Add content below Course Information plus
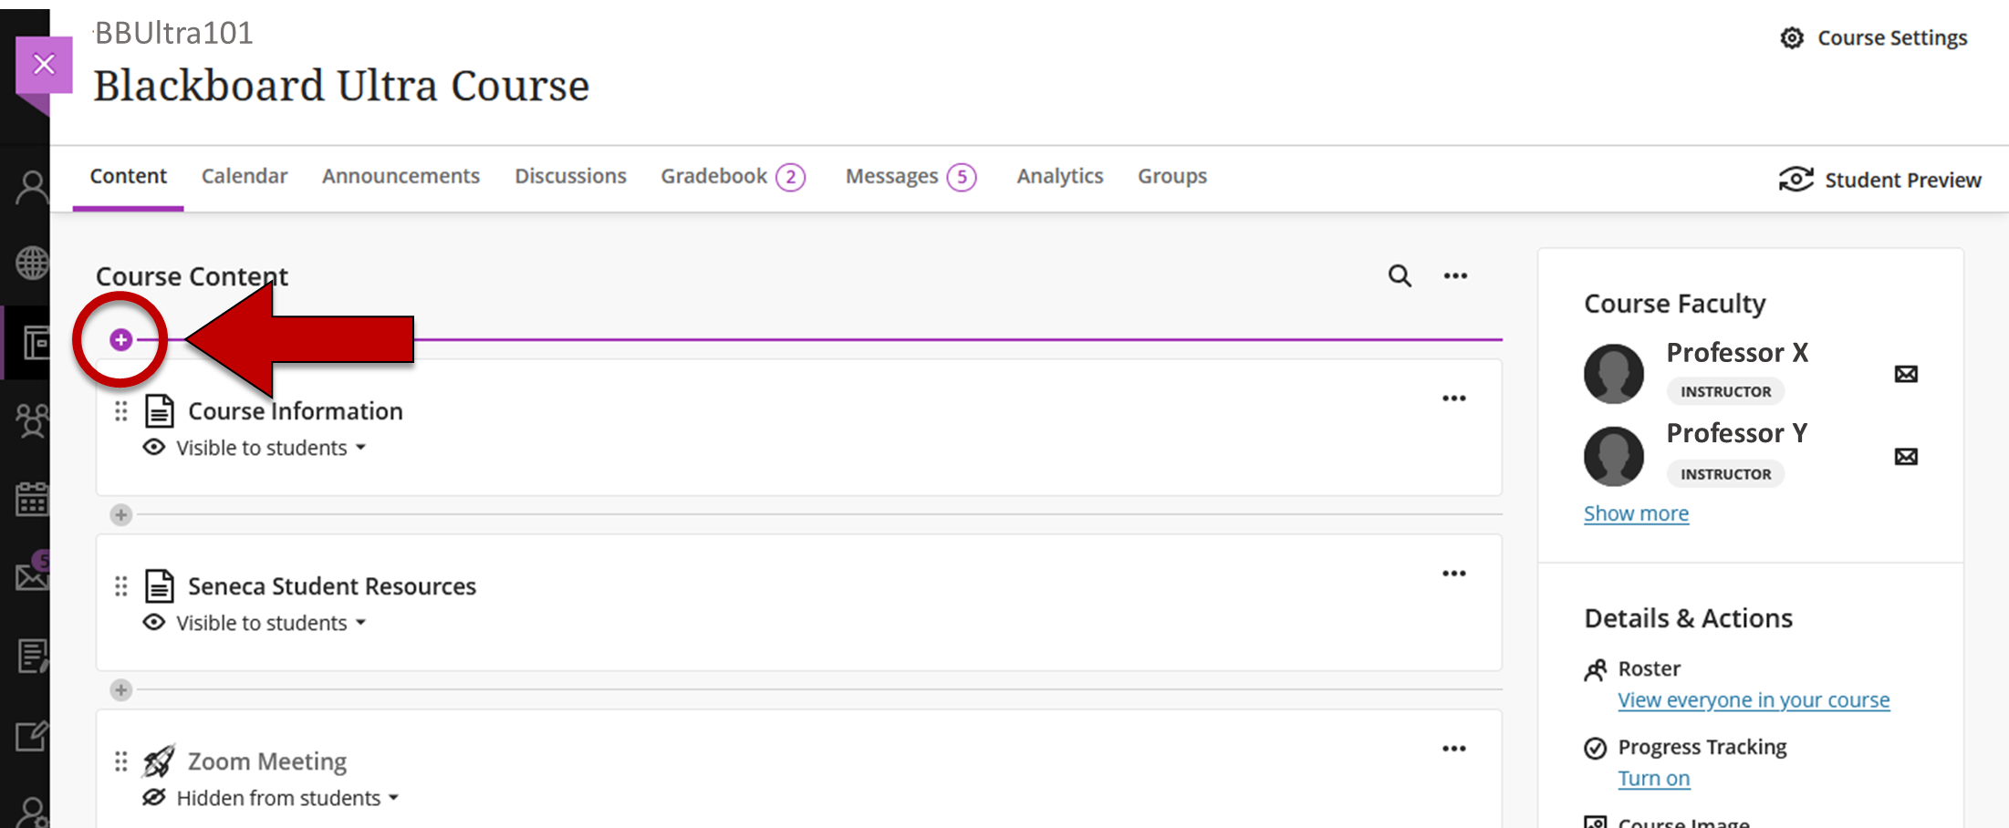Viewport: 2009px width, 828px height. tap(120, 515)
